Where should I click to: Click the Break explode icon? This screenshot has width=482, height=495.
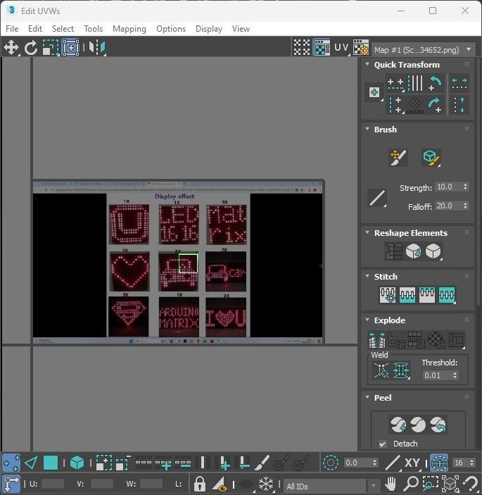click(x=376, y=340)
